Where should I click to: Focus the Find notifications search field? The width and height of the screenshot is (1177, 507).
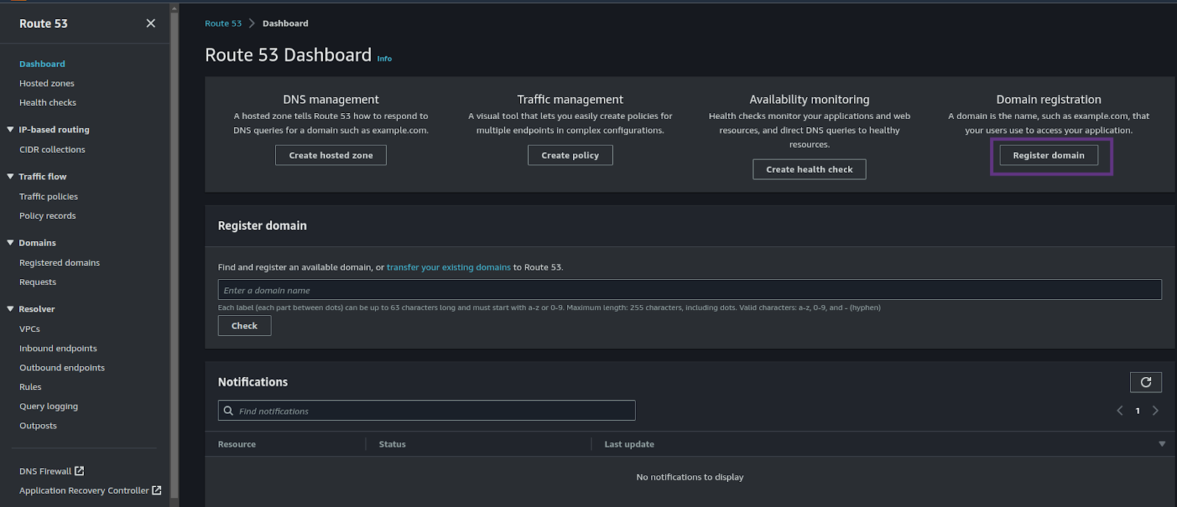click(426, 411)
